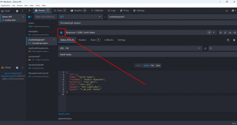Open the response Settings sub-tab
The height and width of the screenshot is (125, 237).
coord(122,40)
